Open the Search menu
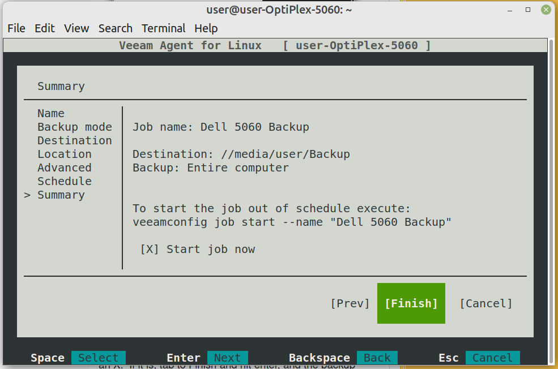 pyautogui.click(x=116, y=28)
